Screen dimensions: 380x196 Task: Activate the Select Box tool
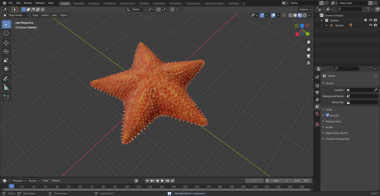6,24
